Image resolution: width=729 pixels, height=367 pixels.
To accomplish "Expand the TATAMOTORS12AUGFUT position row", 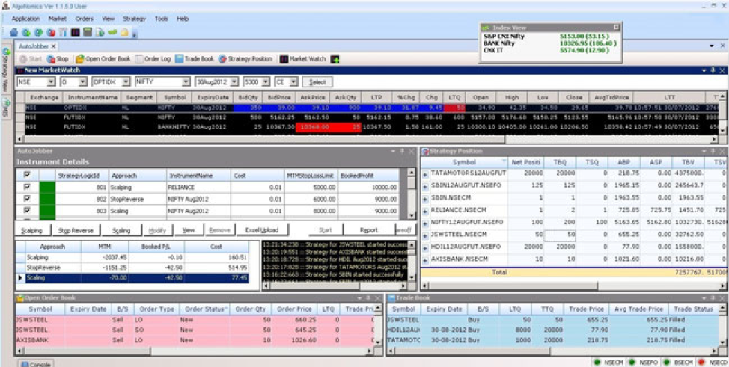I will pyautogui.click(x=425, y=174).
